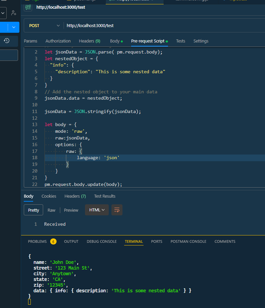
Task: Click the invite user icon
Action: coord(14,13)
